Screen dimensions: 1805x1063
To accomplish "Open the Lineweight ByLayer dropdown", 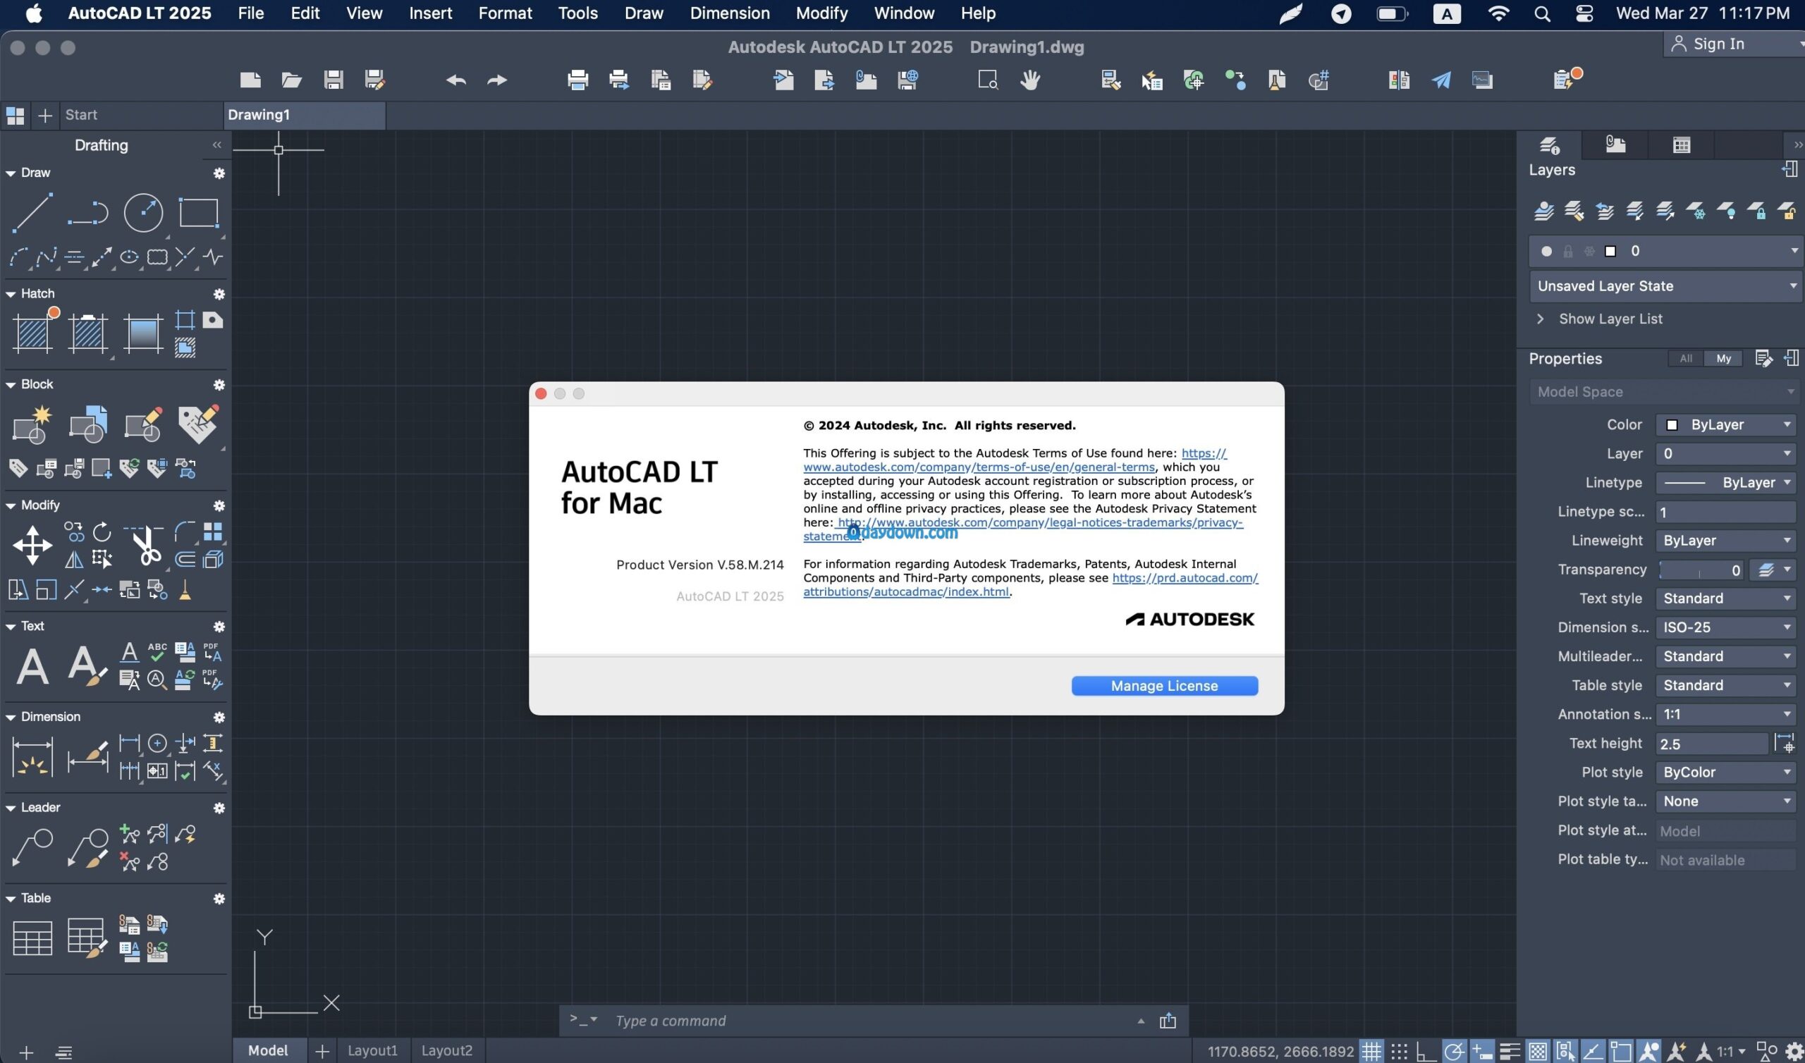I will (x=1726, y=540).
